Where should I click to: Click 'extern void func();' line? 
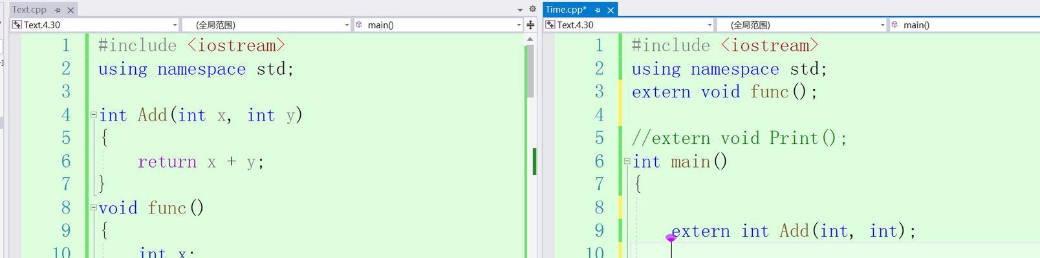725,92
